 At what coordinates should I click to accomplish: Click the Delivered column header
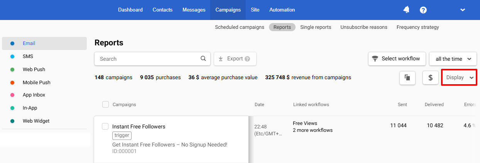(434, 105)
